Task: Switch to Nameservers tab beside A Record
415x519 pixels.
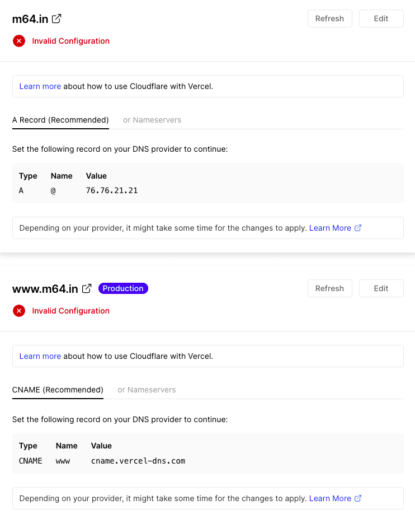Action: 152,120
